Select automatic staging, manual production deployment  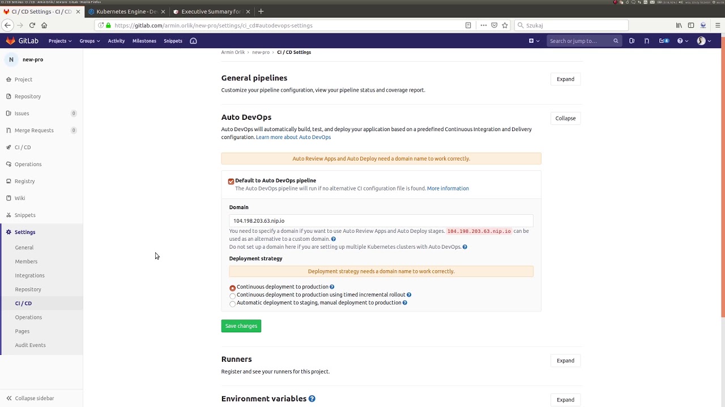(232, 304)
